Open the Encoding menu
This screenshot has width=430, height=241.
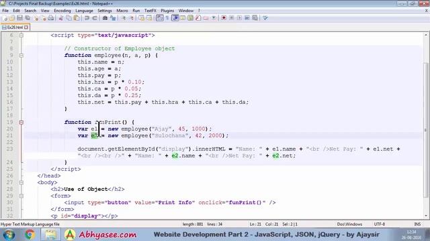[62, 11]
